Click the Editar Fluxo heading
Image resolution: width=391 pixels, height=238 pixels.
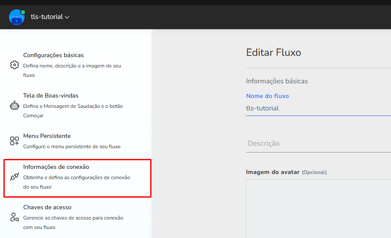[273, 53]
